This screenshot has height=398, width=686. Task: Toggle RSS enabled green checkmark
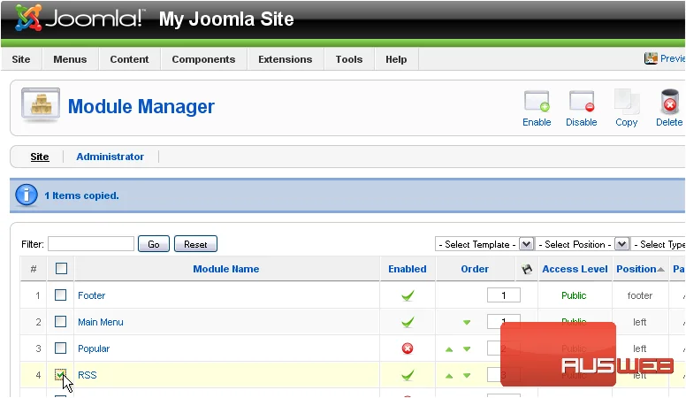pos(408,375)
